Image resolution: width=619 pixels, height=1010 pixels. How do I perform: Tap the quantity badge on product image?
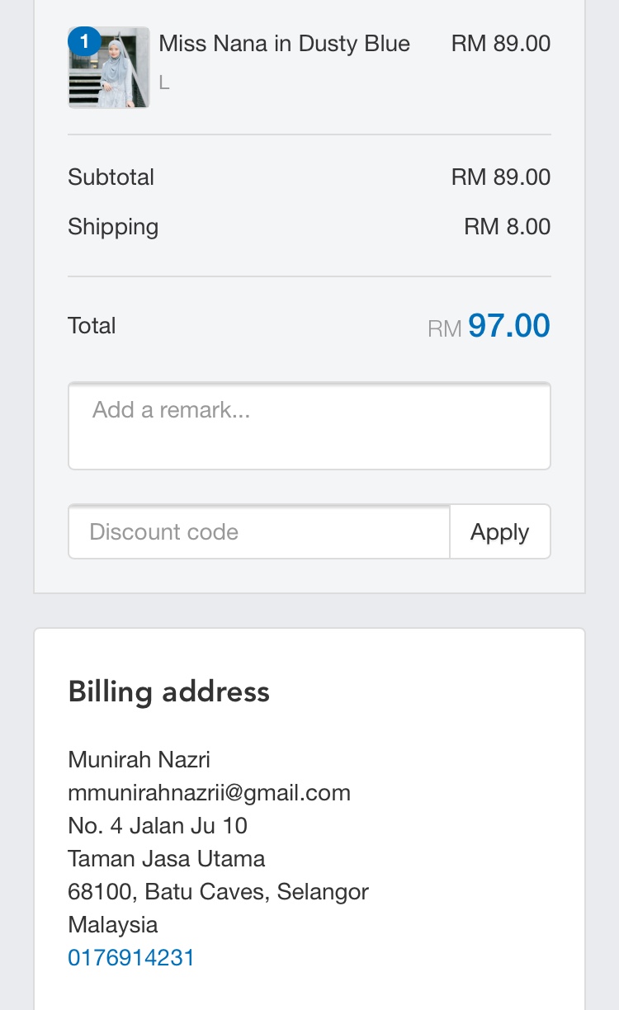84,42
